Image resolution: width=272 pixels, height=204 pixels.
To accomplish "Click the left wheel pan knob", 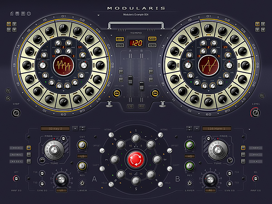I will 42,65.
